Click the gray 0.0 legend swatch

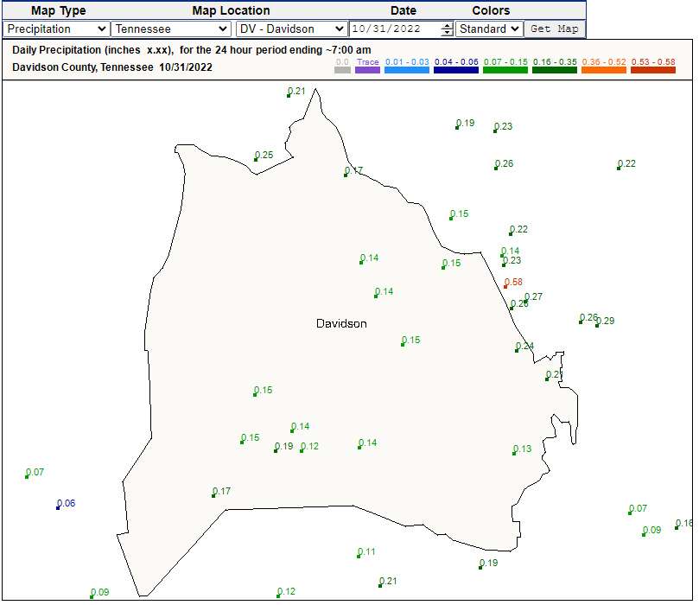pyautogui.click(x=342, y=70)
